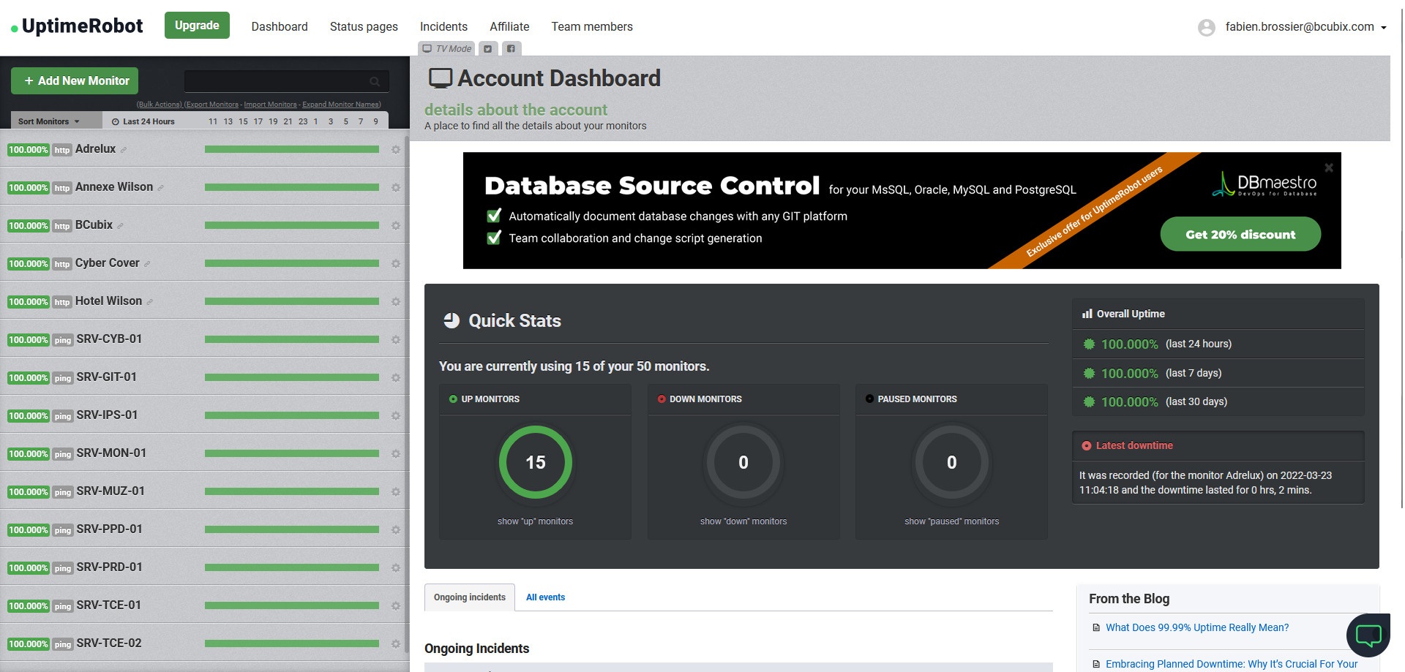Image resolution: width=1405 pixels, height=672 pixels.
Task: Open the fabien.brossier@bcubix.com account menu
Action: tap(1306, 27)
